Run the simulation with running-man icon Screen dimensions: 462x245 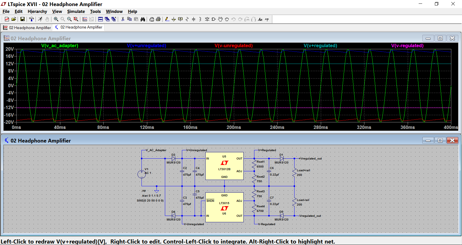40,19
